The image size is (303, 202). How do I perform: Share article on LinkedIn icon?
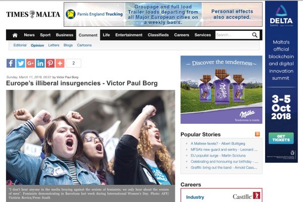click(x=40, y=63)
